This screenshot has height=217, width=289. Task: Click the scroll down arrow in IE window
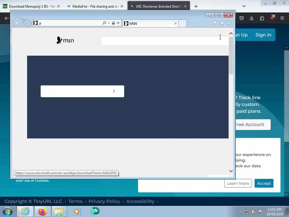[231, 171]
